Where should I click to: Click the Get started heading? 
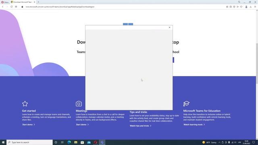pyautogui.click(x=29, y=111)
